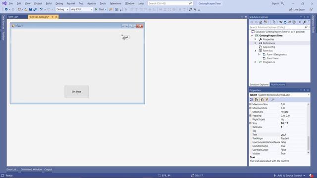Open the label1 object selector dropdown
This screenshot has width=317, height=178.
(309, 95)
